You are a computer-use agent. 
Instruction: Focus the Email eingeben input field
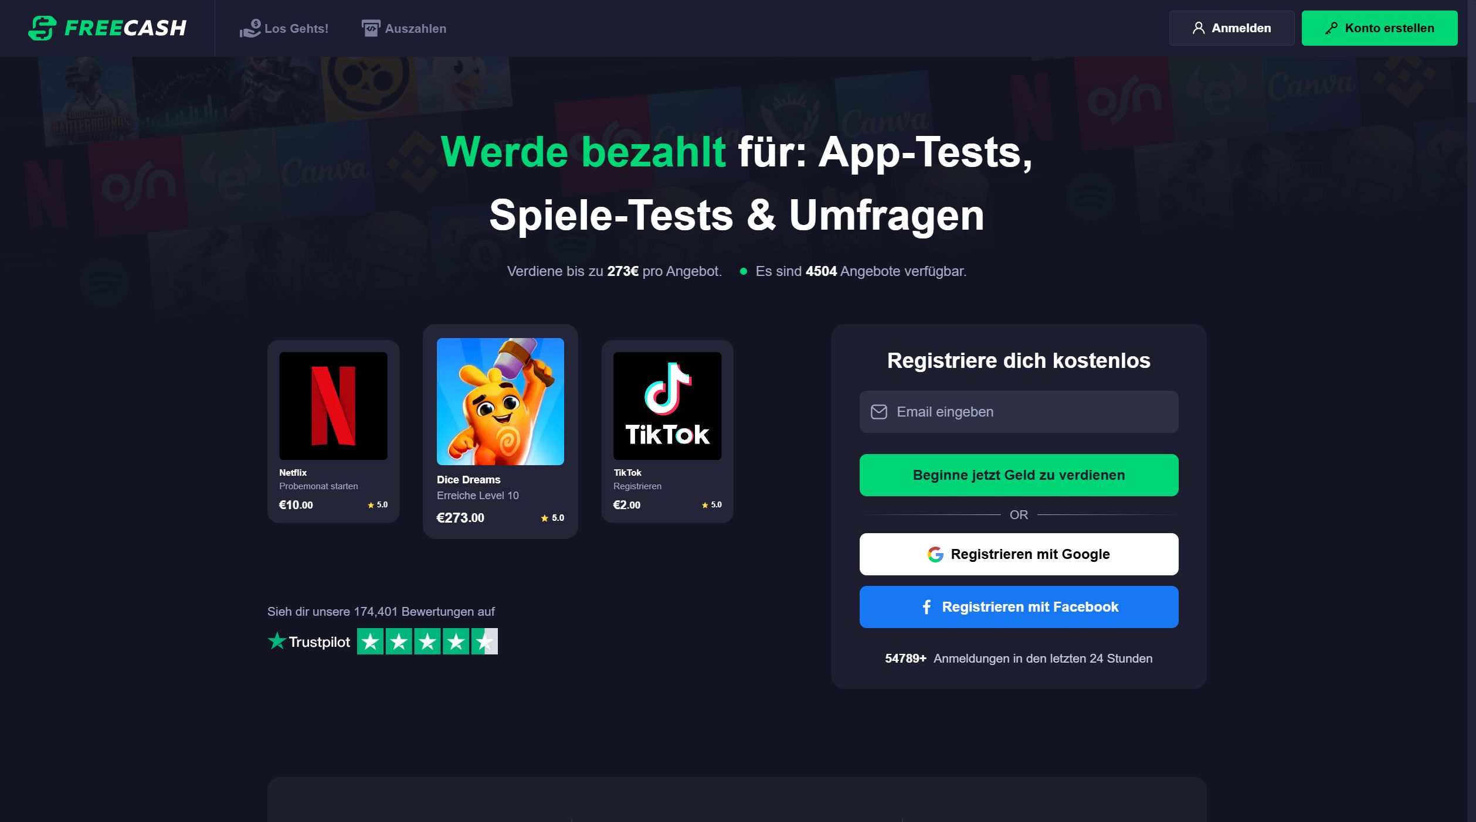pos(1019,412)
